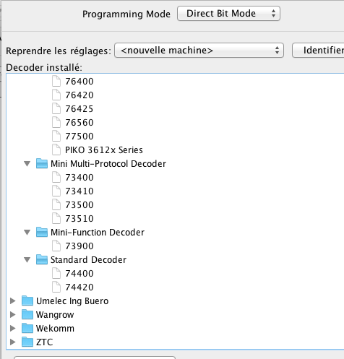Image resolution: width=344 pixels, height=359 pixels.
Task: Click the Umelec Ing Buero label
Action: tap(72, 301)
